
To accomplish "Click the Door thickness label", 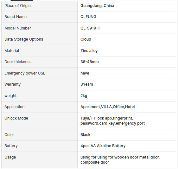I will [18, 62].
